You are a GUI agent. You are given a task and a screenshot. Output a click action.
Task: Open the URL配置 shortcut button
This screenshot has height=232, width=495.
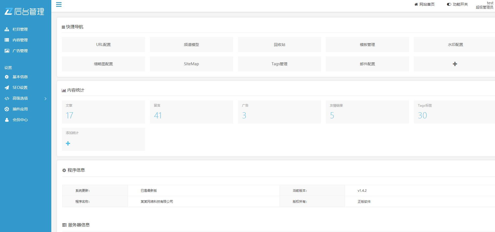point(103,45)
